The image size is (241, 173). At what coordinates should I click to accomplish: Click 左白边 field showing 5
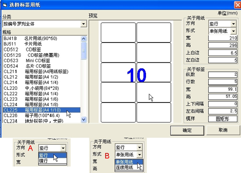(223, 60)
